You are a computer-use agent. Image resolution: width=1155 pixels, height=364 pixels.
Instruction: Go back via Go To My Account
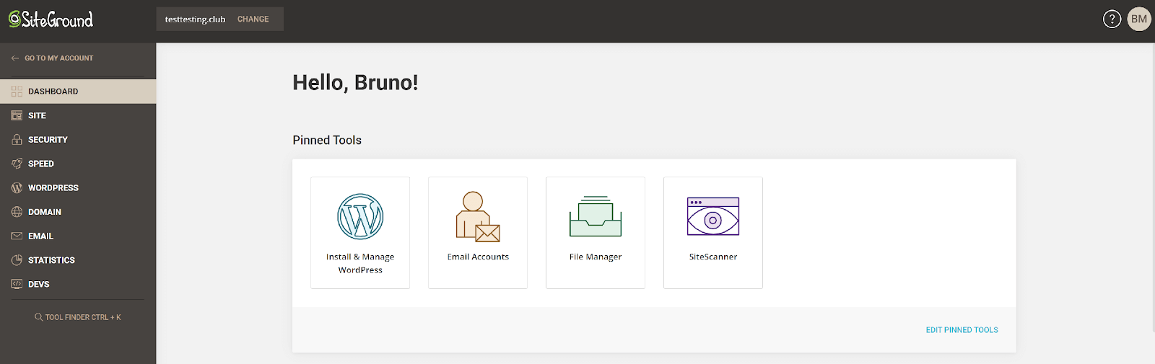pos(58,58)
